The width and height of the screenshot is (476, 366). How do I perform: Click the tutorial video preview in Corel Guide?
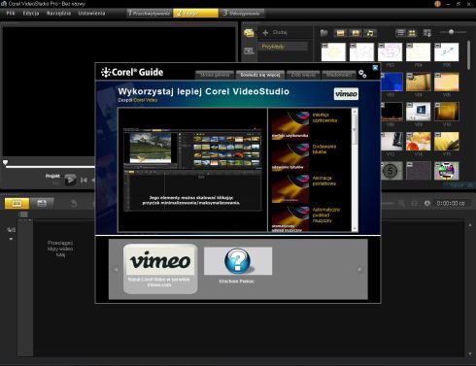[x=192, y=170]
